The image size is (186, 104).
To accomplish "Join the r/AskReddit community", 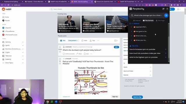I will 116,47.
